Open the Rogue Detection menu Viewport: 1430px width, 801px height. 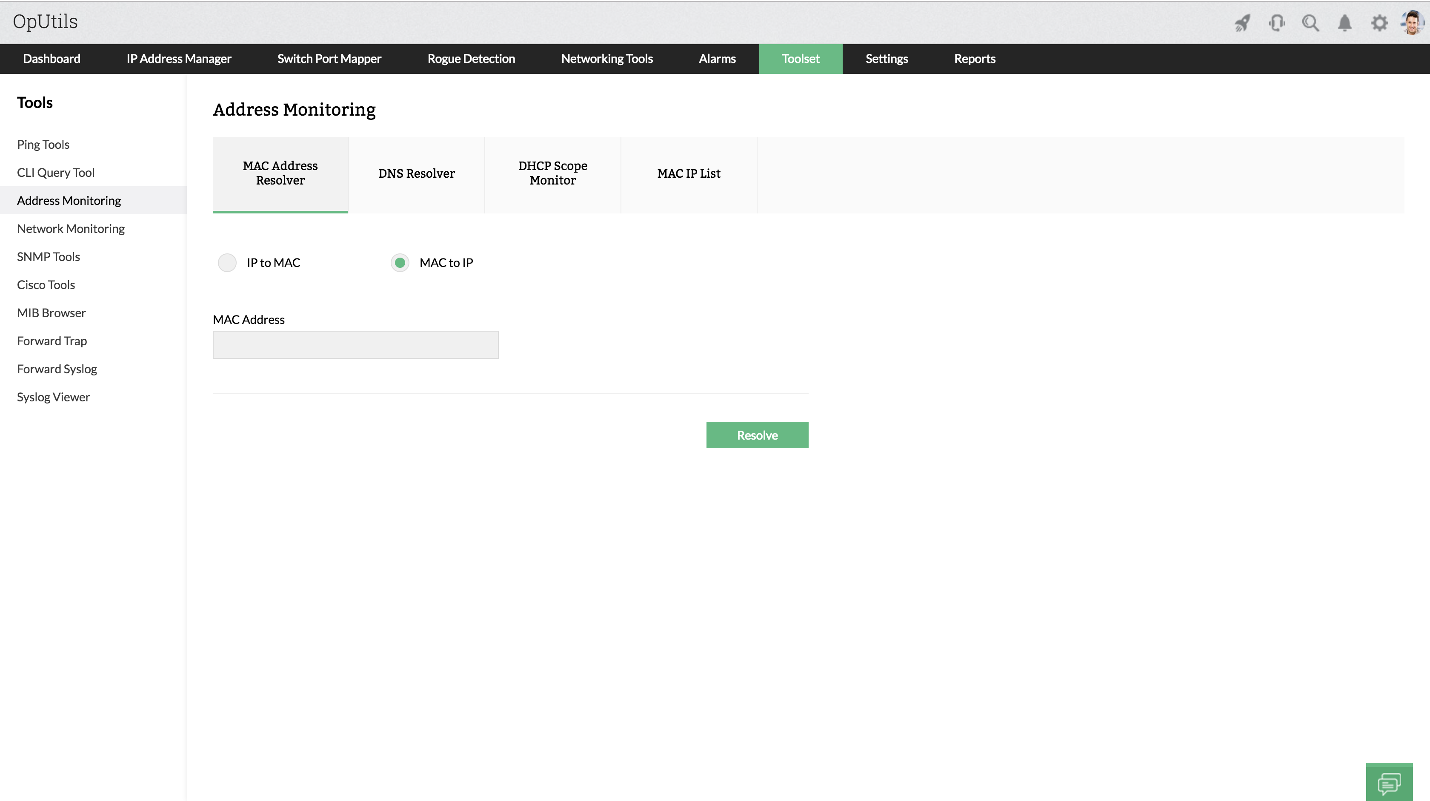pos(471,59)
